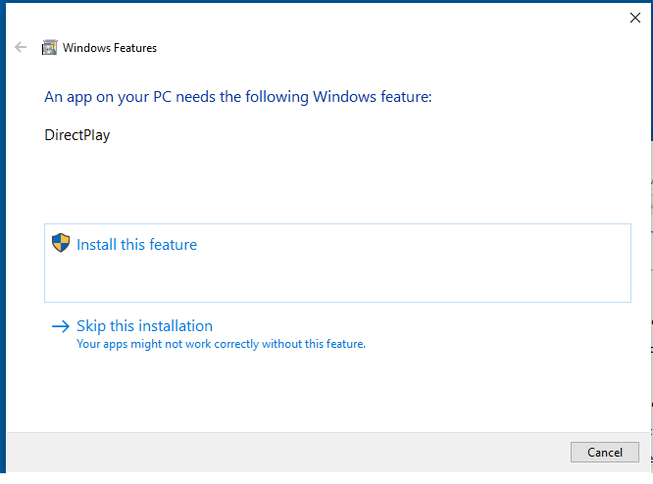Click the UAC shield icon next to Install
This screenshot has width=653, height=484.
[x=61, y=243]
